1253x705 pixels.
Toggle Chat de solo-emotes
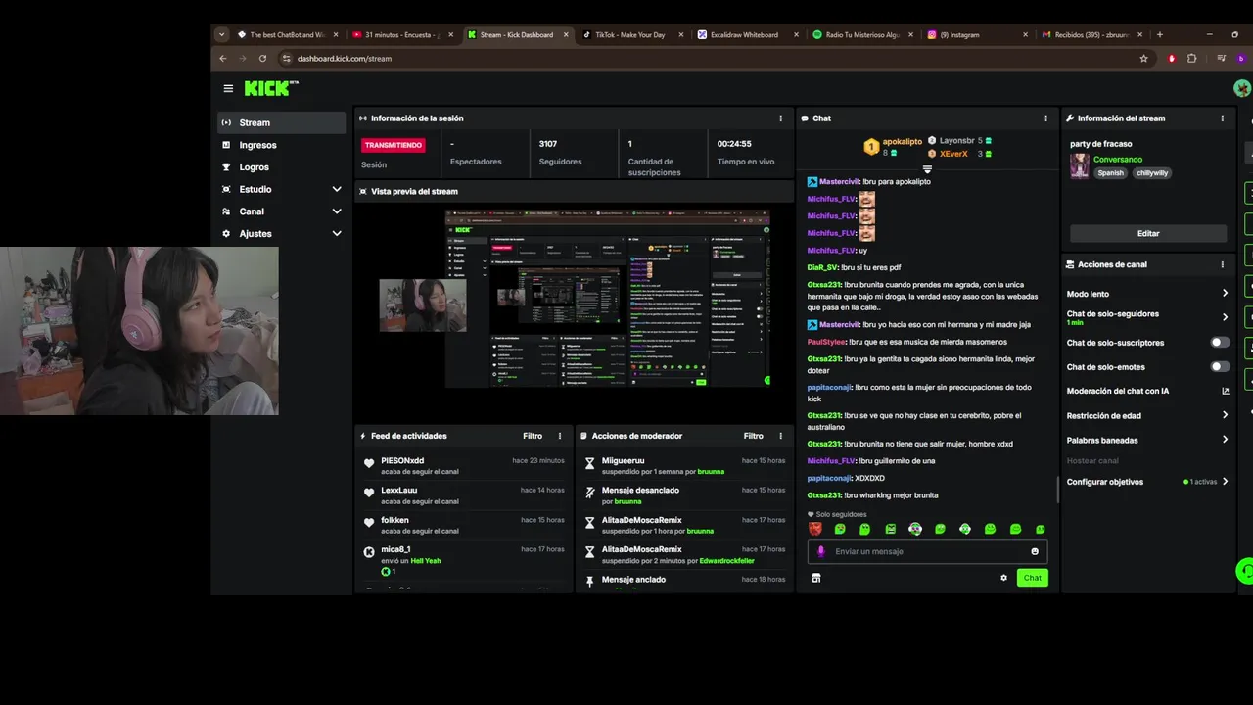[1220, 367]
